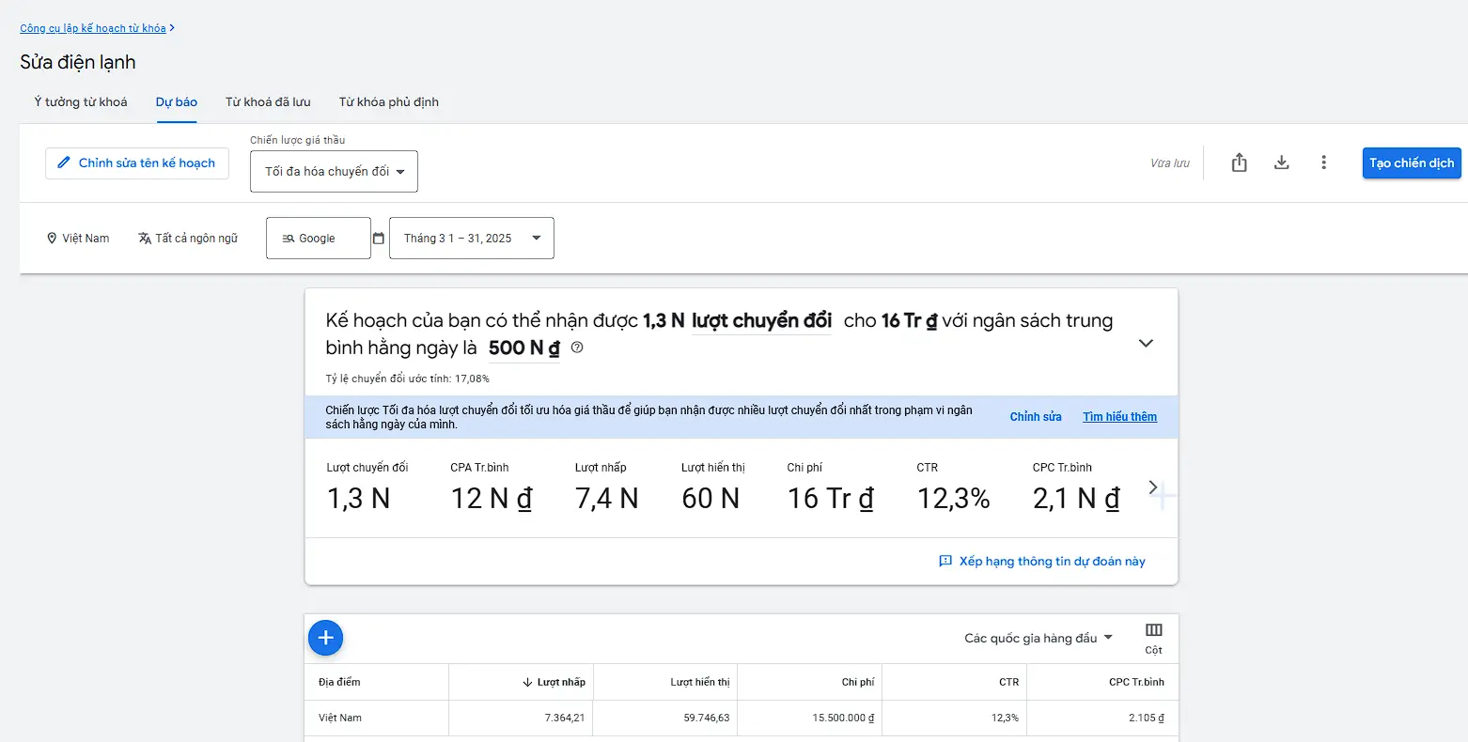Open the Tìm hiểu thêm link
This screenshot has height=742, width=1468.
[1119, 417]
